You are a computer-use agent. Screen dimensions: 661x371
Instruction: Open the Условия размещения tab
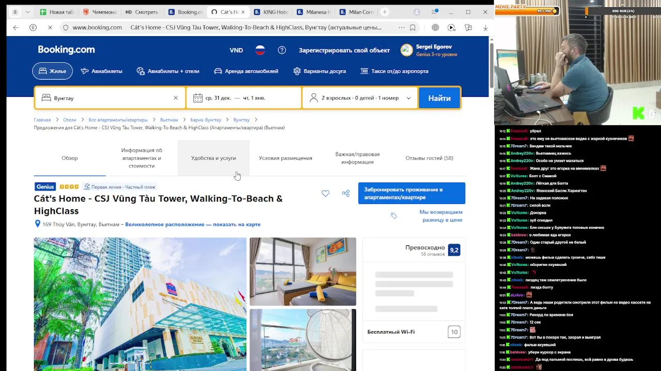[286, 158]
